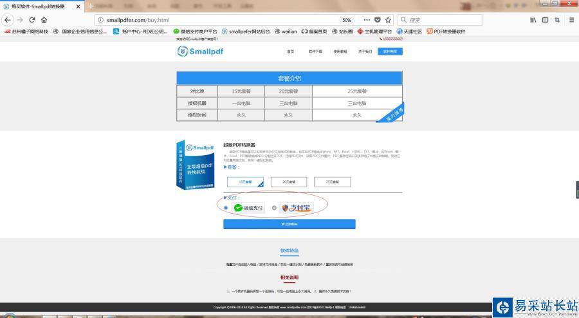Open the wailian bookmark

pos(286,32)
